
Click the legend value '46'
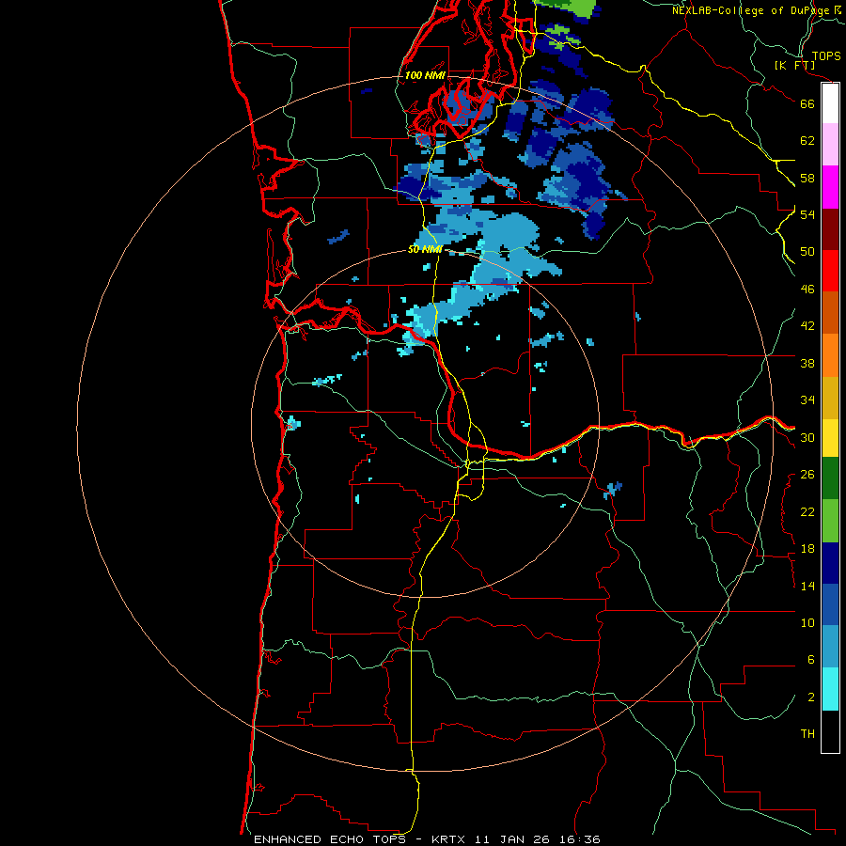click(x=807, y=290)
